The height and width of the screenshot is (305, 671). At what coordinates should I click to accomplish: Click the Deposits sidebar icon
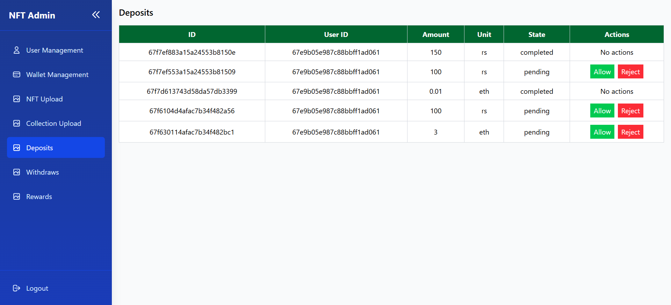[x=16, y=148]
